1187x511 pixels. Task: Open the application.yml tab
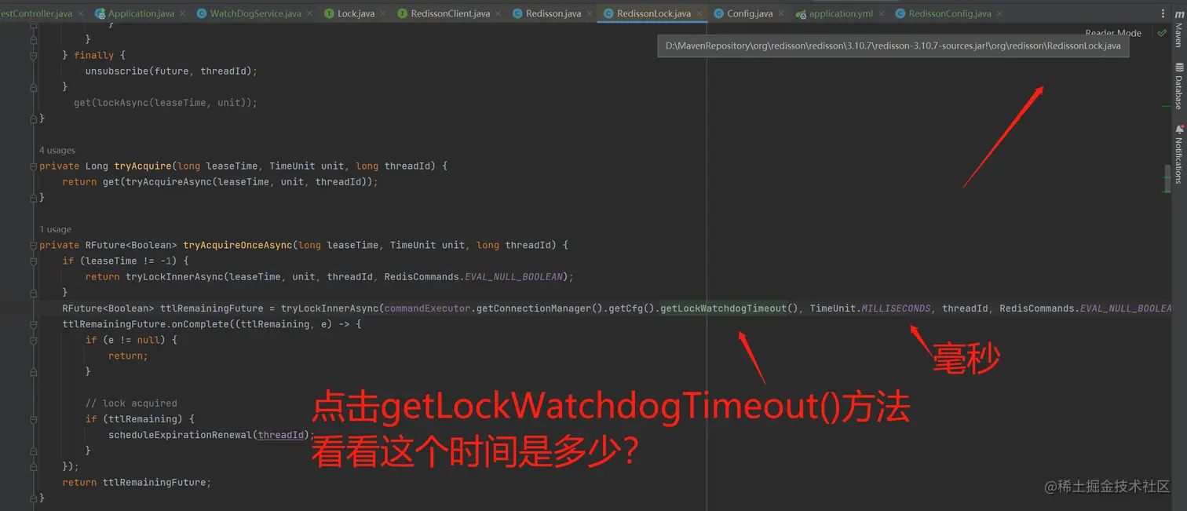pyautogui.click(x=840, y=14)
